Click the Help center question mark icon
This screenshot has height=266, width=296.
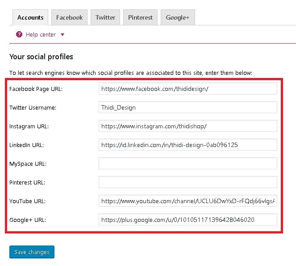pyautogui.click(x=19, y=35)
